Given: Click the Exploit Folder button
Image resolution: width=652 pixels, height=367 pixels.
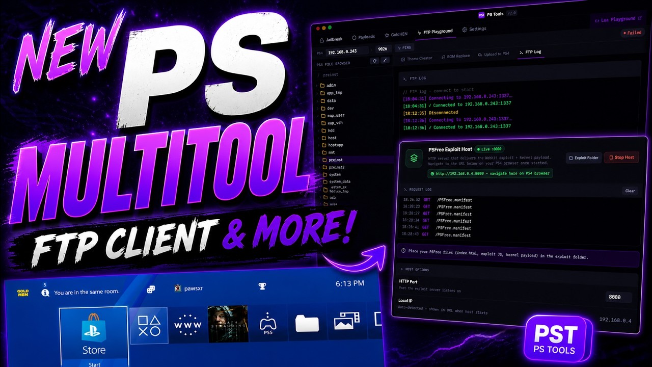Looking at the screenshot, I should point(584,158).
